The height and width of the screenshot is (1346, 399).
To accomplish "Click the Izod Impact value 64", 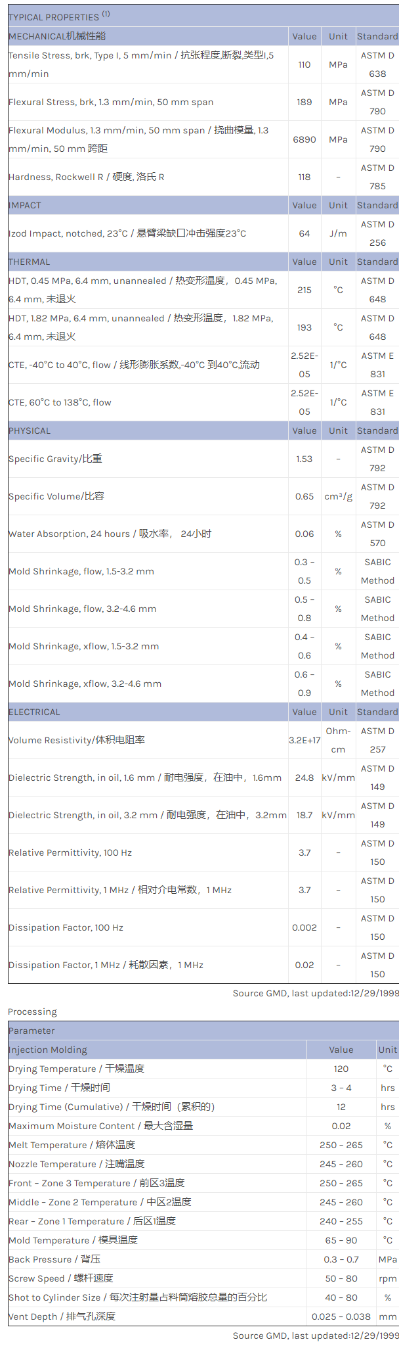I will [x=304, y=233].
